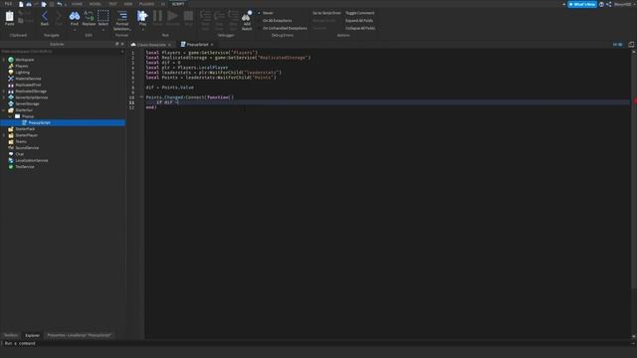Click the What's New button
The width and height of the screenshot is (637, 358).
coord(582,4)
